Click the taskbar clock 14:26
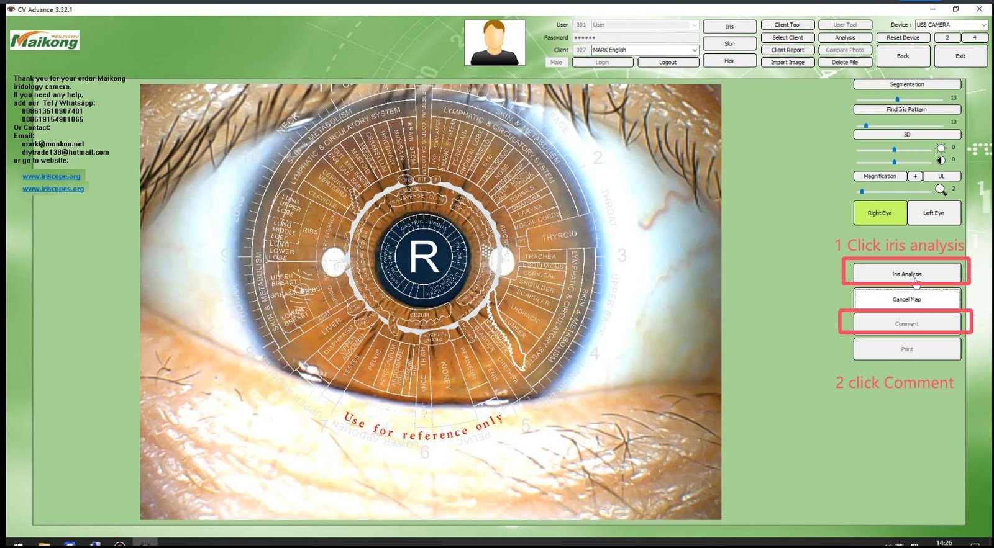The image size is (994, 548). tap(944, 543)
